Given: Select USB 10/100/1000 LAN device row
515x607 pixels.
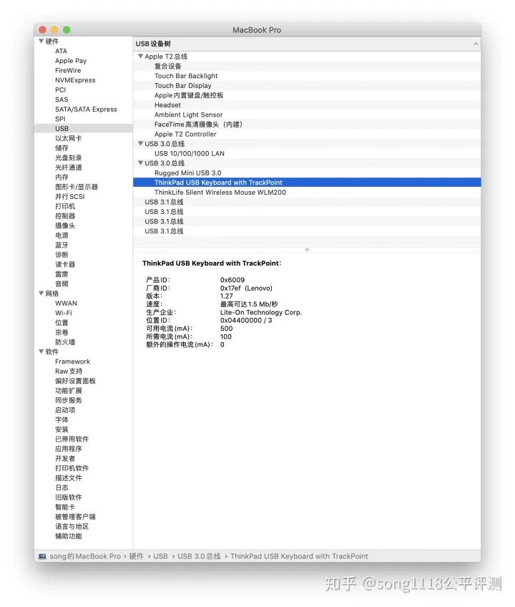Looking at the screenshot, I should coord(308,153).
